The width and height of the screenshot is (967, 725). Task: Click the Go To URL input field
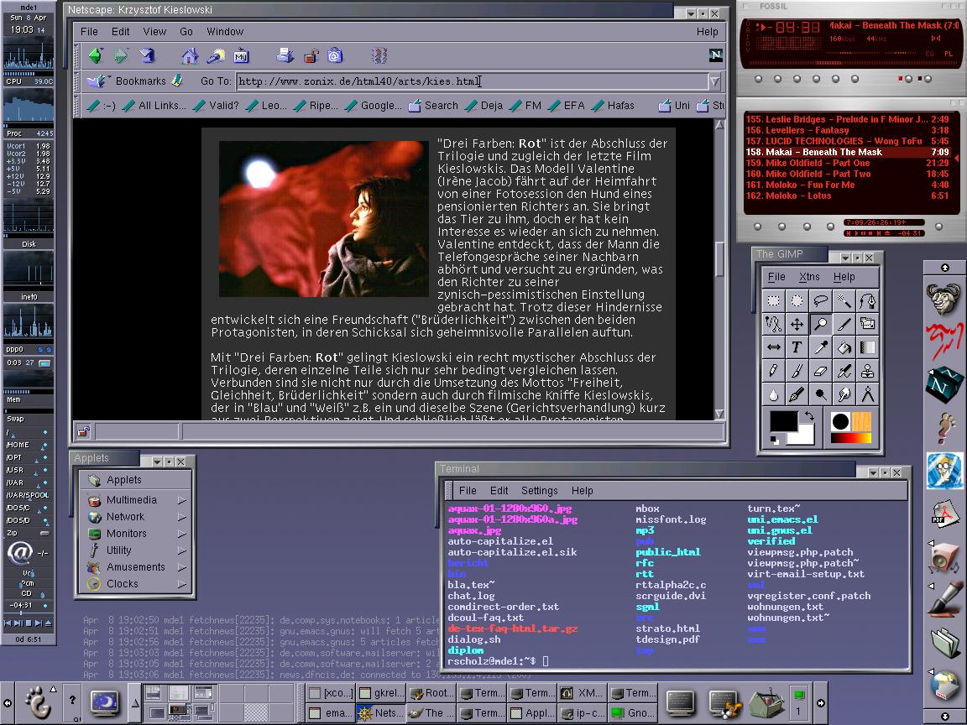473,81
